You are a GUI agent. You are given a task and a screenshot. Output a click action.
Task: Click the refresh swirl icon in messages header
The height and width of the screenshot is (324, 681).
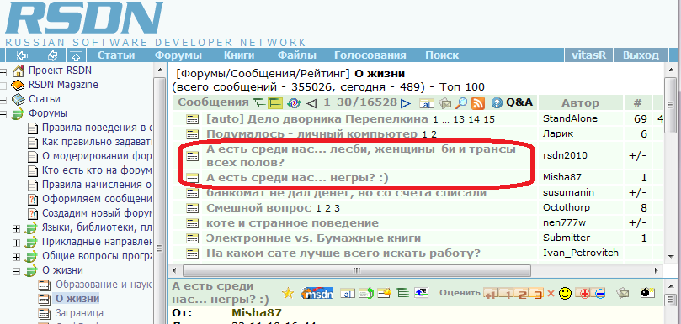click(x=294, y=102)
